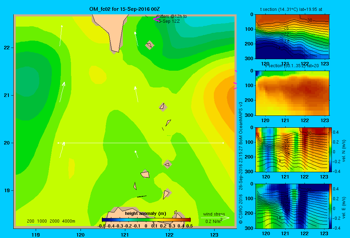
Task: Click the 's section (33.1..35.2) lat=20' heading
Action: [x=292, y=66]
